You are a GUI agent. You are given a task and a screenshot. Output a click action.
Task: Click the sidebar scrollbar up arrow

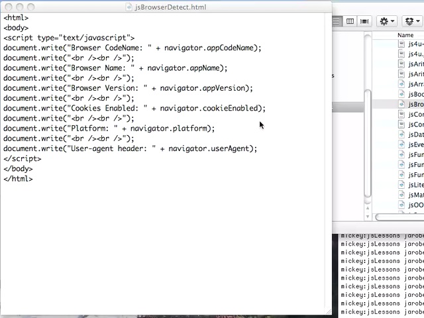point(368,208)
